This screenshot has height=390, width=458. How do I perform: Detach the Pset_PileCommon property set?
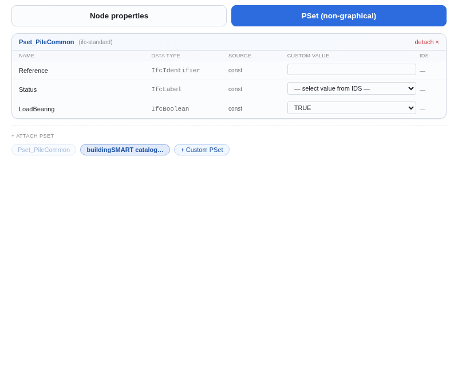[x=427, y=42]
